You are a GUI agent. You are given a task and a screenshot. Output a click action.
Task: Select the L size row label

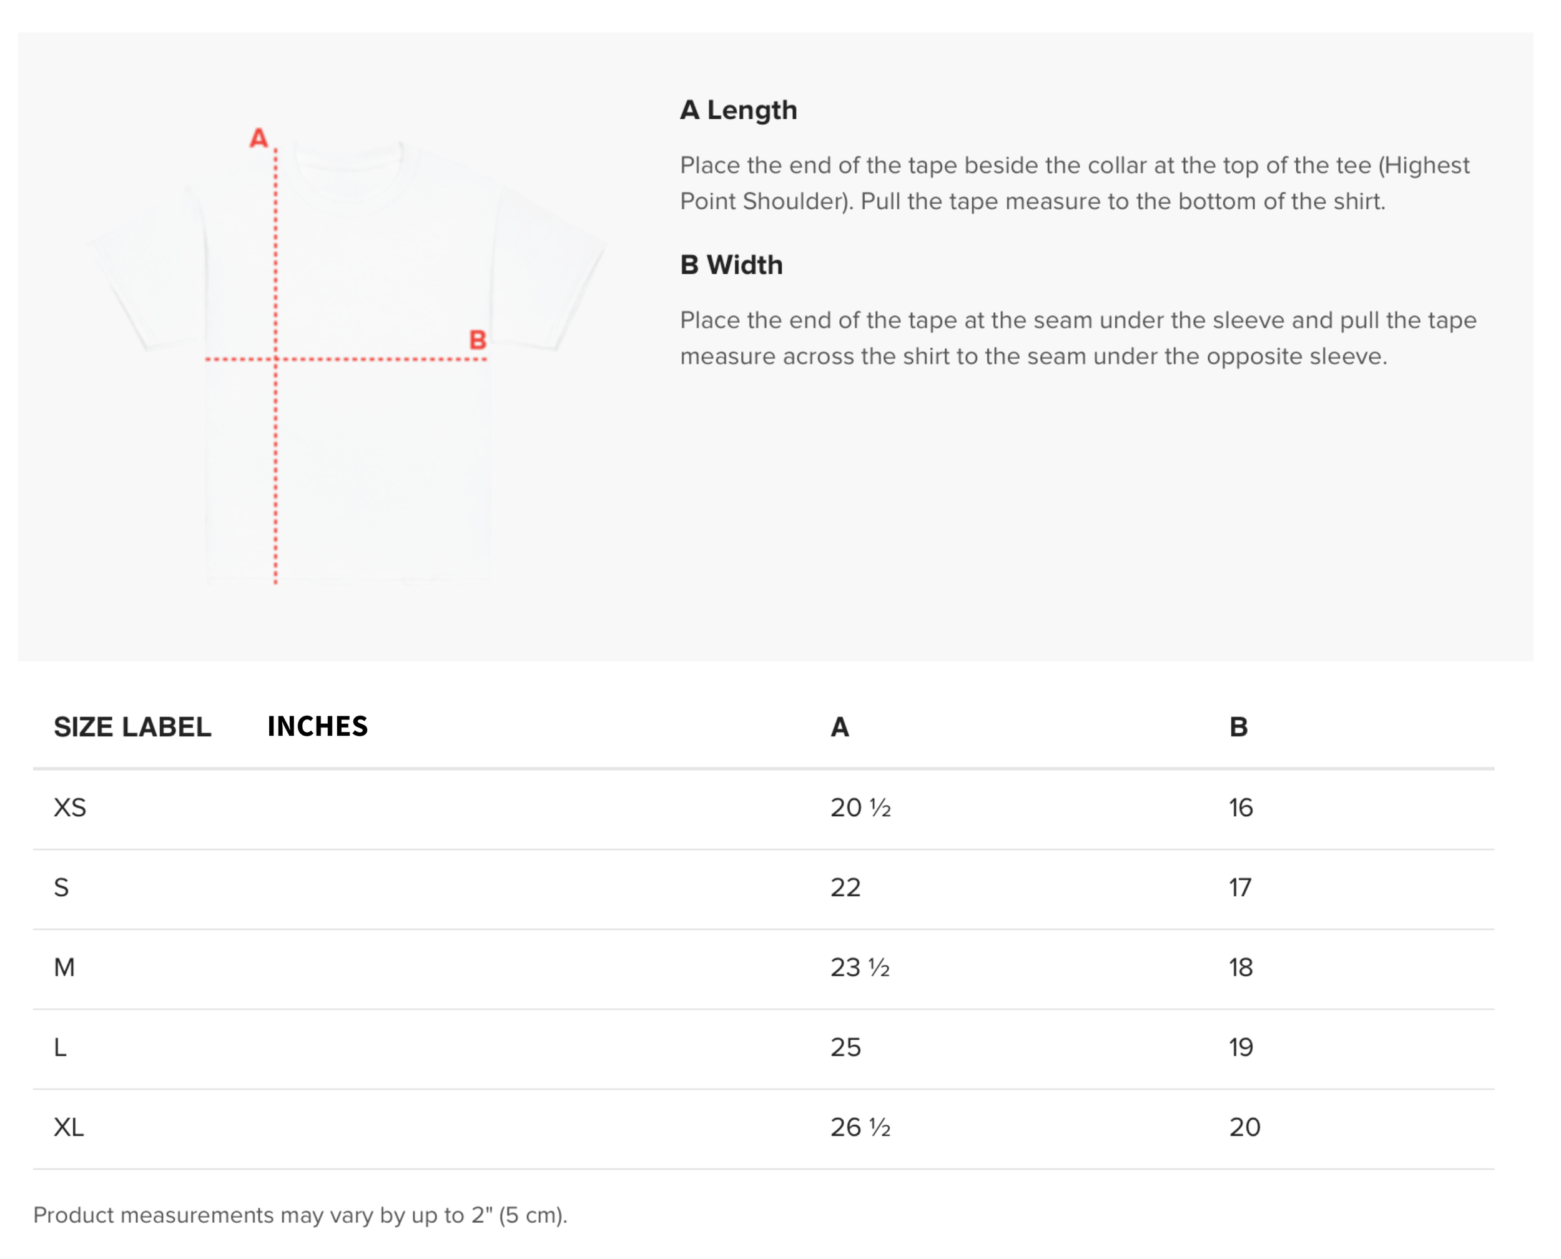60,1047
